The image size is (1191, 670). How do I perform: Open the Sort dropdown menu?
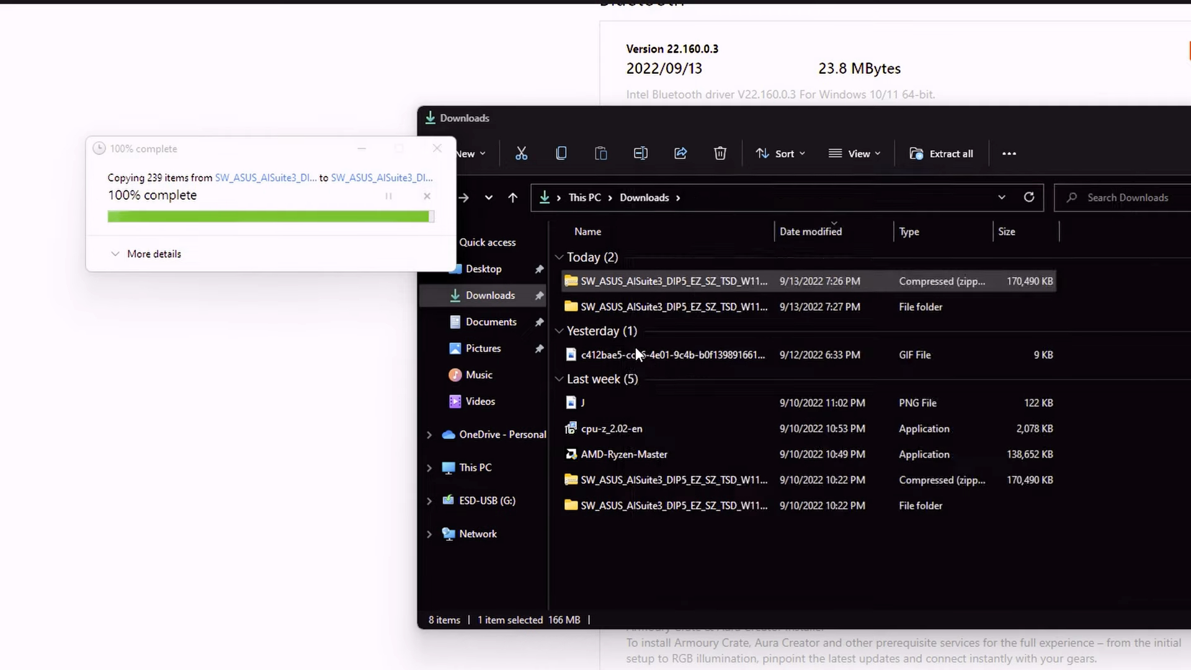[780, 153]
